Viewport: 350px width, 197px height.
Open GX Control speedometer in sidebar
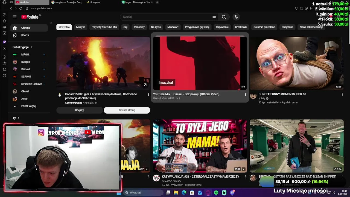[x=4, y=15]
